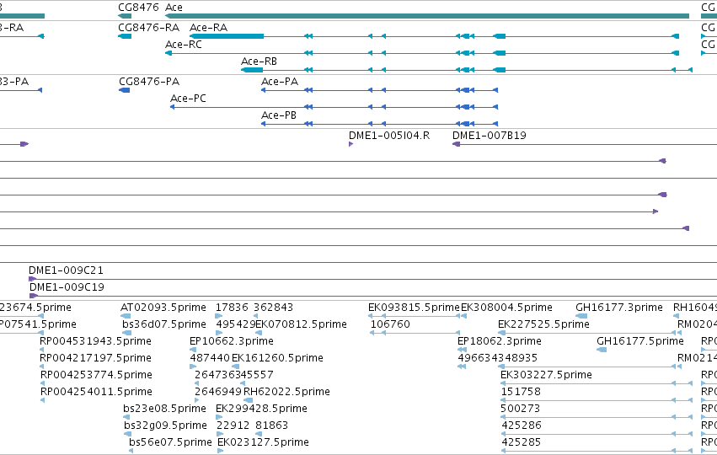Click the AT02093.5prime EST label
This screenshot has width=717, height=455.
163,308
